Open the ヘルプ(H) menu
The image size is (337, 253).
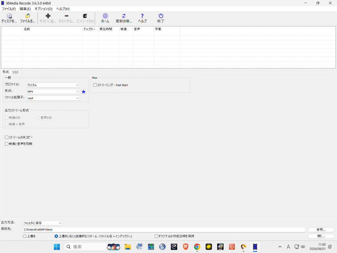[63, 9]
